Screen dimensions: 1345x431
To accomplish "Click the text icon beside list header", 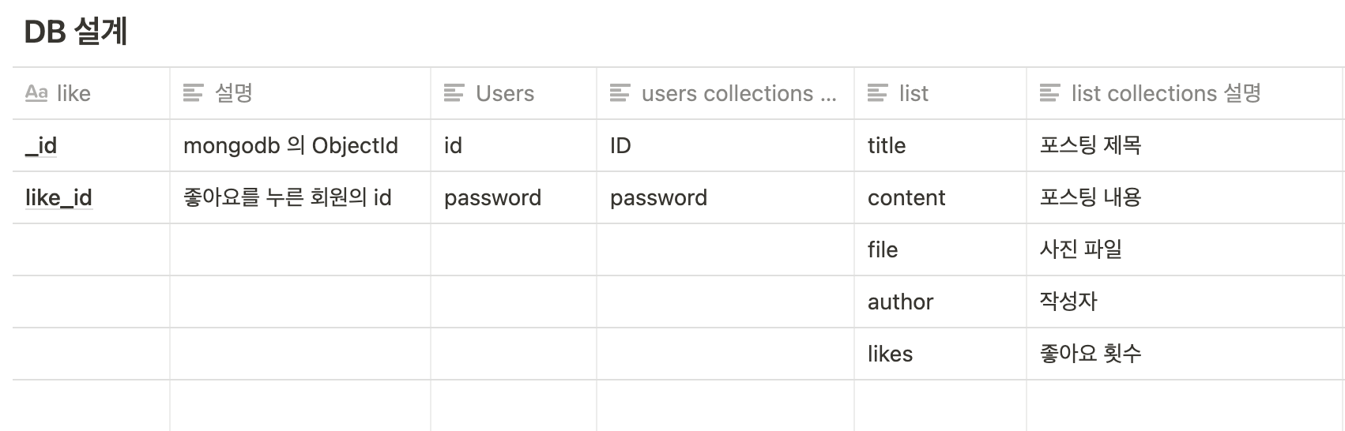I will click(878, 93).
